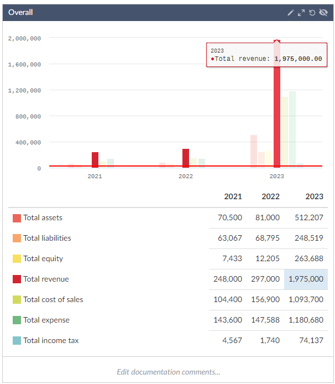Open the Edit documentation comments field
This screenshot has width=335, height=384.
168,372
